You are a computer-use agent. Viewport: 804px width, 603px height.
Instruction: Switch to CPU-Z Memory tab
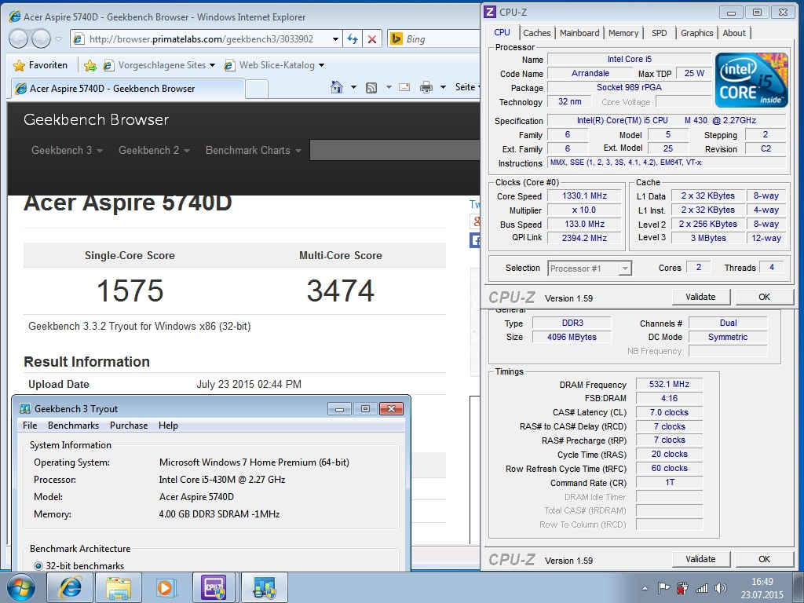pos(623,33)
